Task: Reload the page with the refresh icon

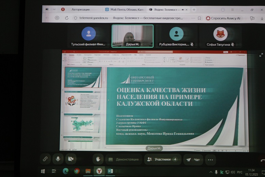Action: [x=66, y=18]
